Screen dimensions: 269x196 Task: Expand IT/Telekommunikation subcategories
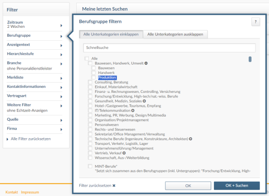click(133, 110)
